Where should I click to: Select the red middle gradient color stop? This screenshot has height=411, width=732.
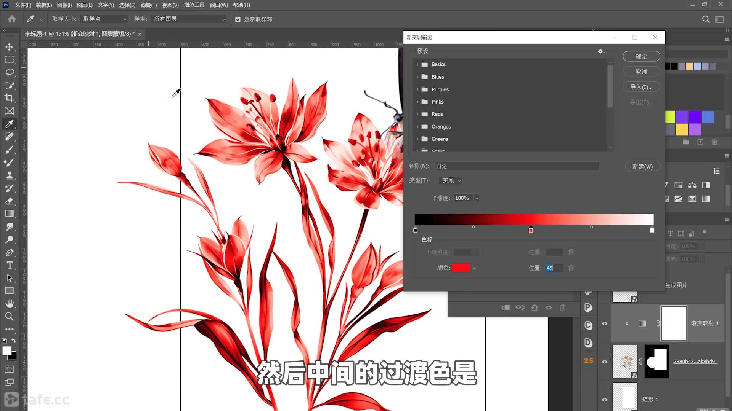[x=531, y=229]
